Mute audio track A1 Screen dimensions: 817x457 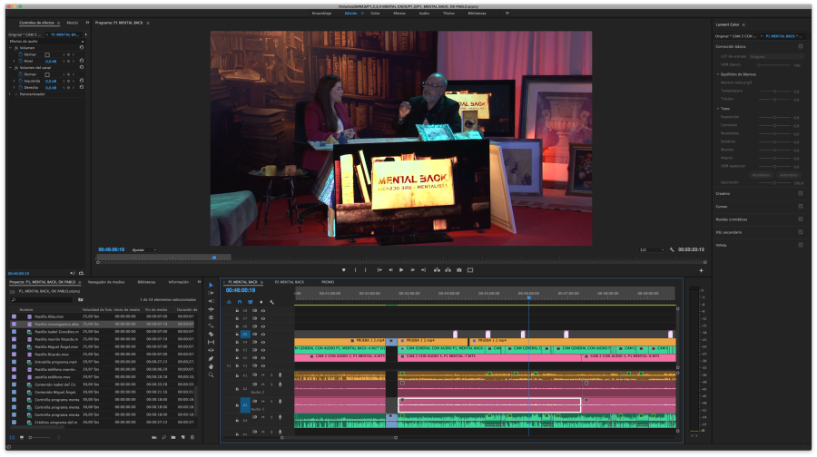point(262,374)
